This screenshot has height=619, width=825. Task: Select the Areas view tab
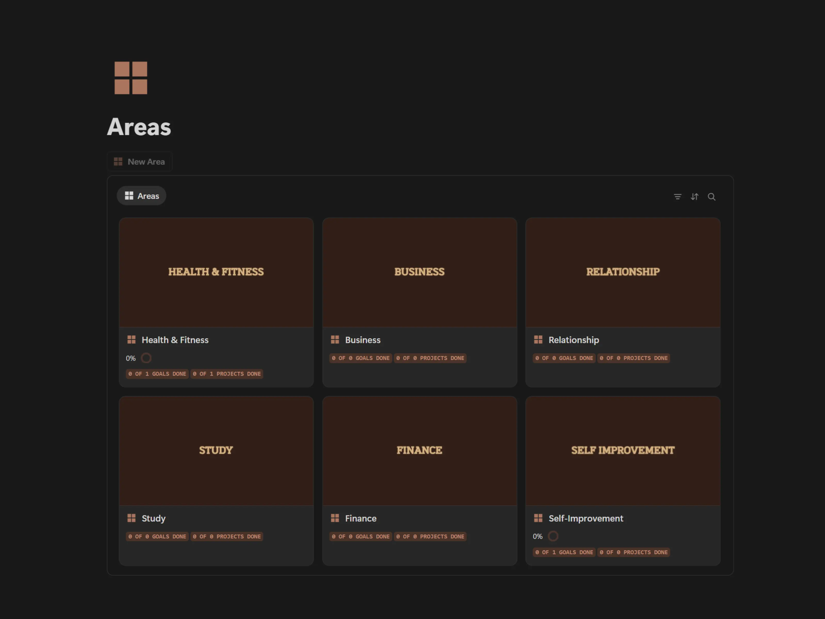[141, 196]
